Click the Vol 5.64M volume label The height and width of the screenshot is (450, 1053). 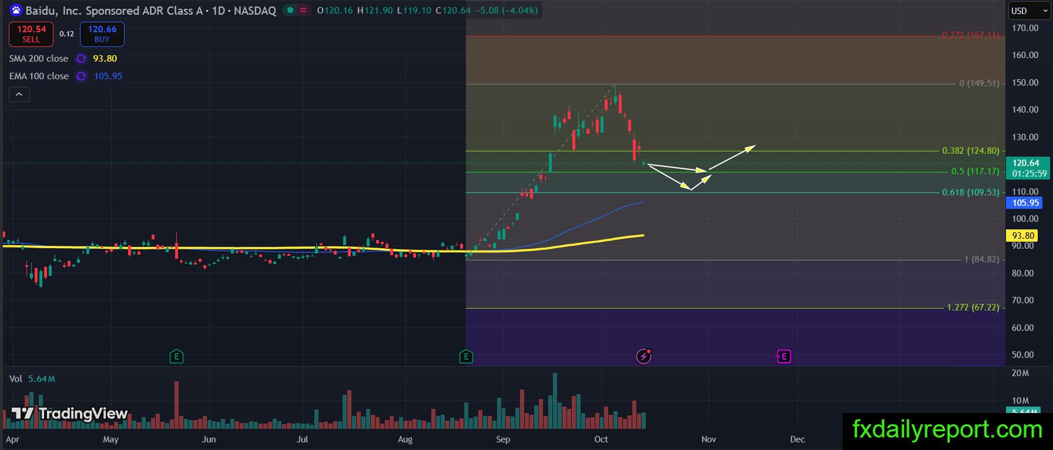point(32,379)
